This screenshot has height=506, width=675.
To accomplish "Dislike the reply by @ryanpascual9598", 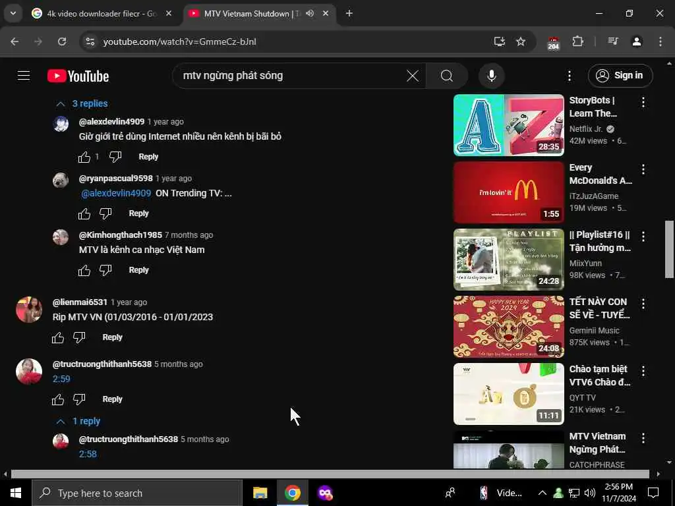I will pyautogui.click(x=105, y=214).
